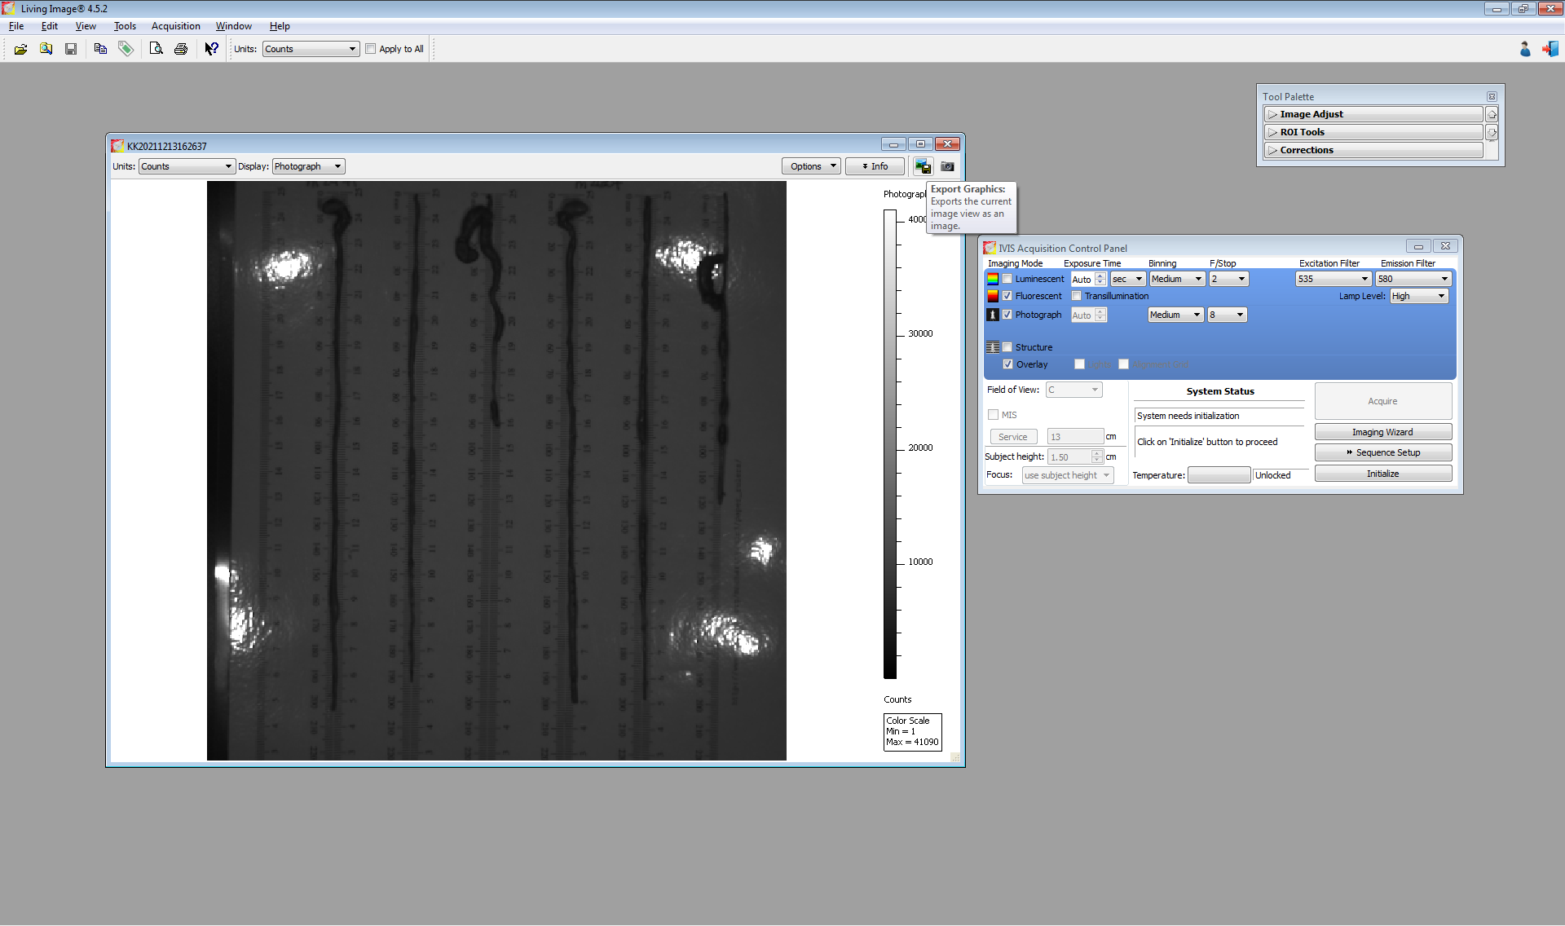Screen dimensions: 1565x926
Task: Click the printer icon in toolbar
Action: (181, 49)
